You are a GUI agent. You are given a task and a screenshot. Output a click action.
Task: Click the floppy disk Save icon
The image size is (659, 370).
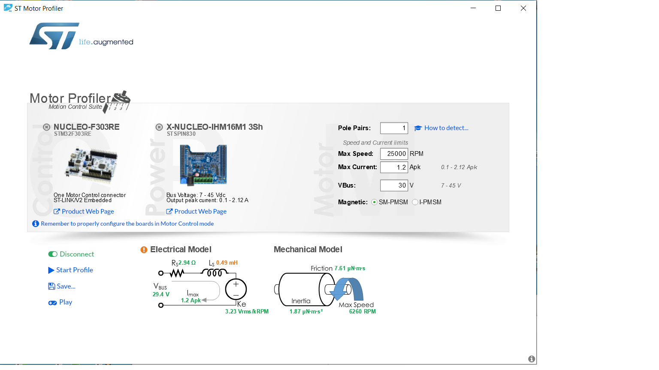[51, 286]
